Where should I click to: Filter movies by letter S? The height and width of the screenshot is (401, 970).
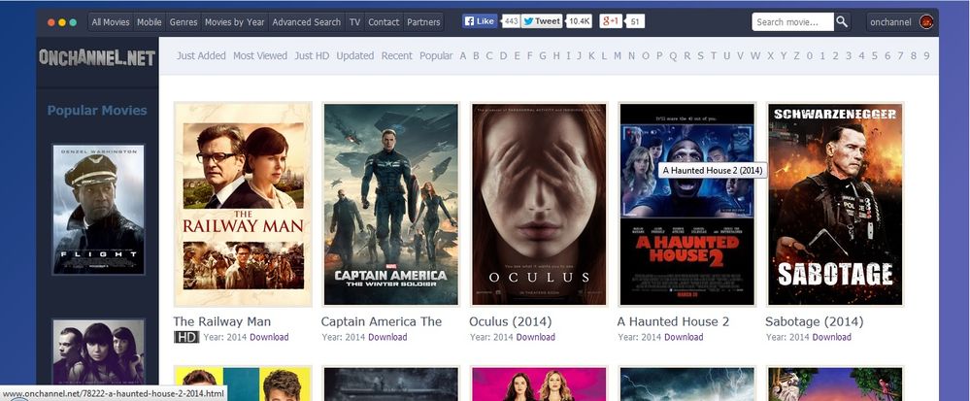click(700, 55)
